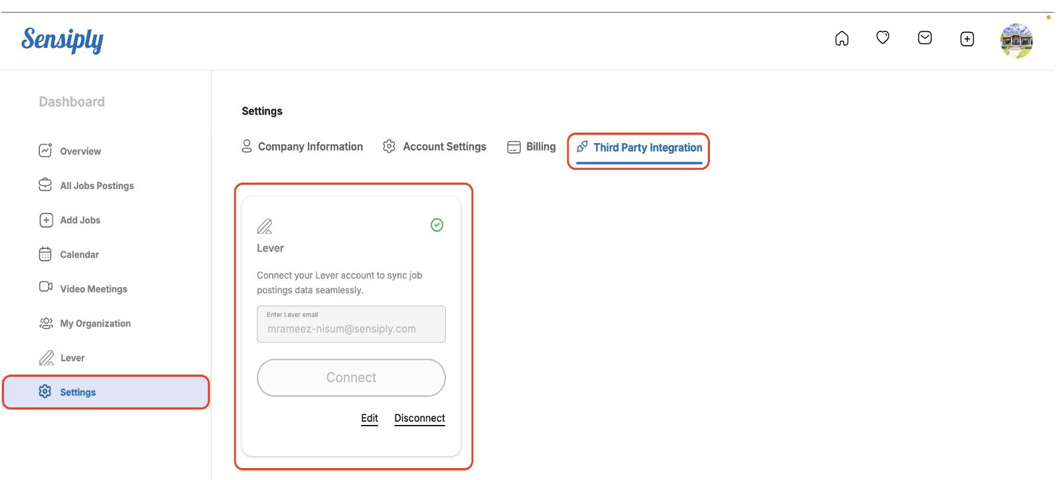Focus the Enter Lever email field
Screen dimensions: 1059x480
351,325
